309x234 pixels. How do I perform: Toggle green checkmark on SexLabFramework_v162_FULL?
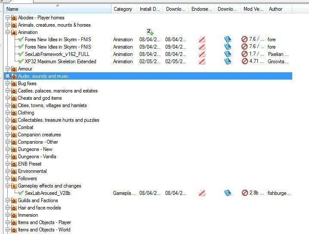point(21,54)
